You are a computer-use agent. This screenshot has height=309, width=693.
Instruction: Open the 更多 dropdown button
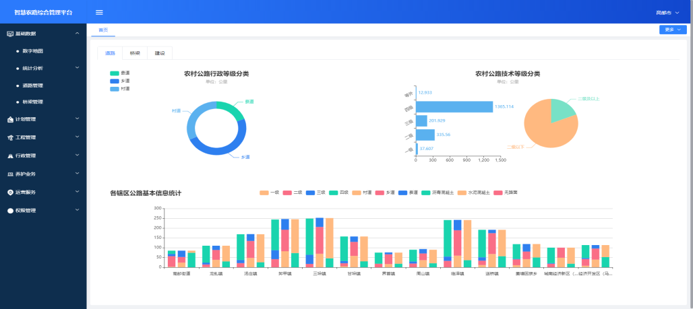[x=672, y=30]
